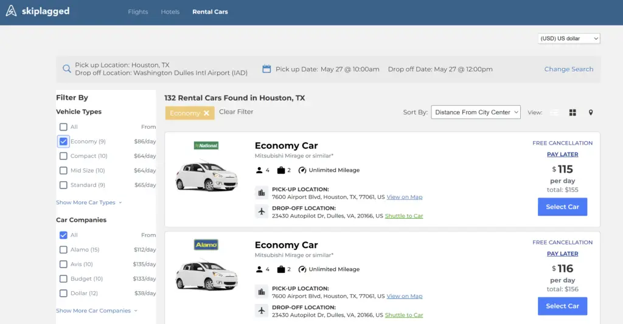623x324 pixels.
Task: Click Shuttle to Car on Alamo listing
Action: (x=404, y=315)
